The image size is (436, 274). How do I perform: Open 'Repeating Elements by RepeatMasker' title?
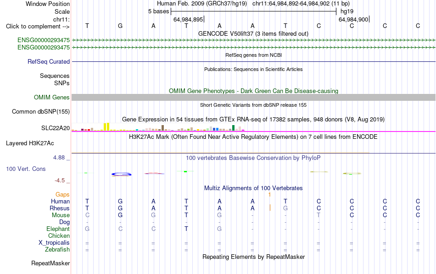tap(253, 257)
